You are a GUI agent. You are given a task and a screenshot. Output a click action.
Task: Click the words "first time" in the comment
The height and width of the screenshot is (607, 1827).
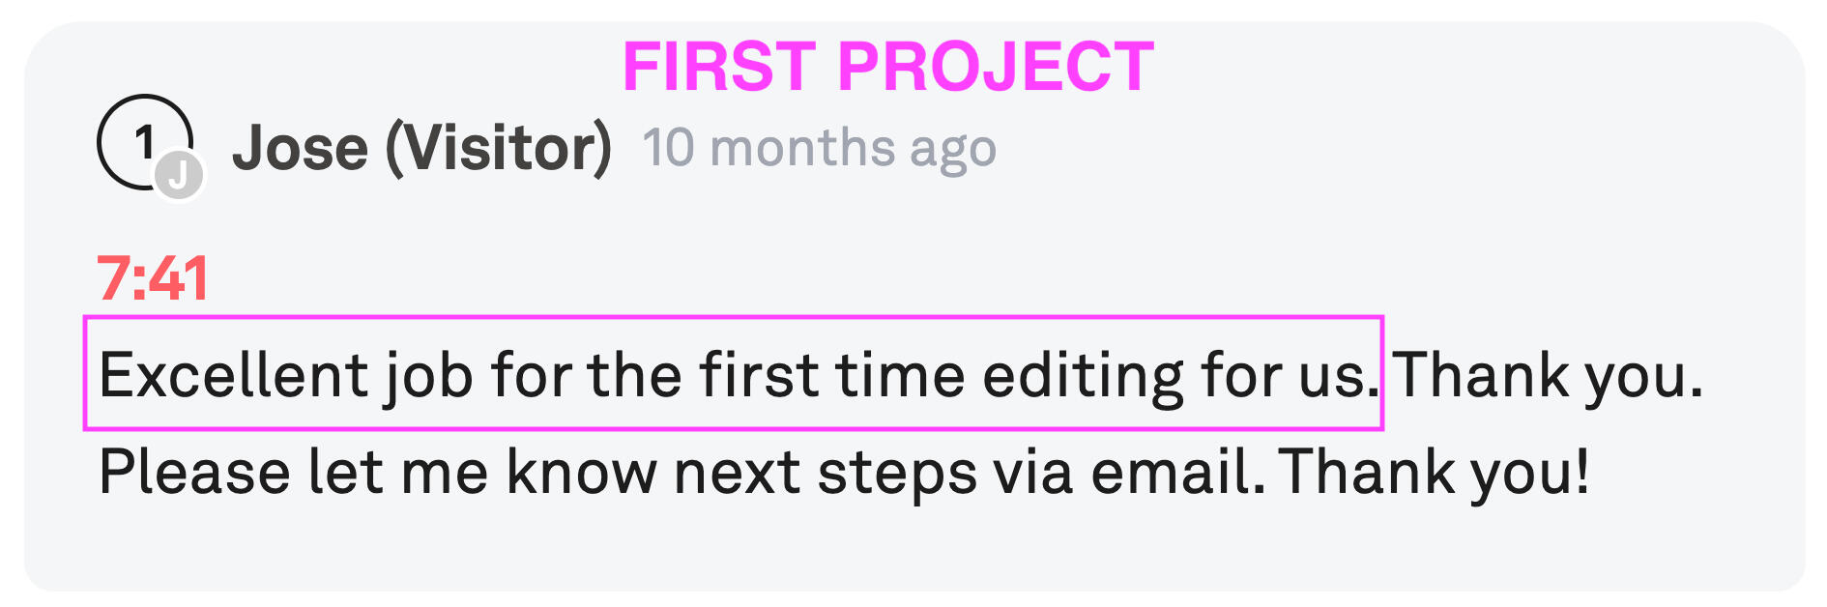(x=832, y=375)
